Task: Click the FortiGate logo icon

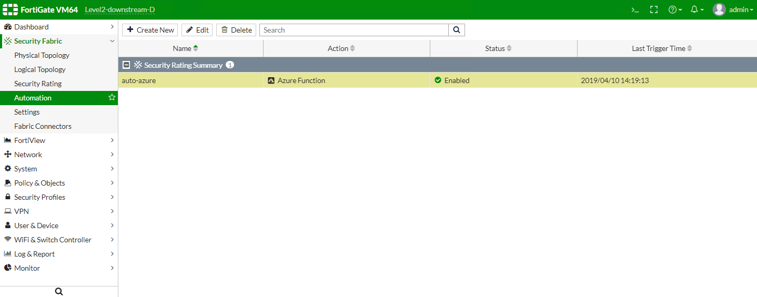Action: click(11, 9)
